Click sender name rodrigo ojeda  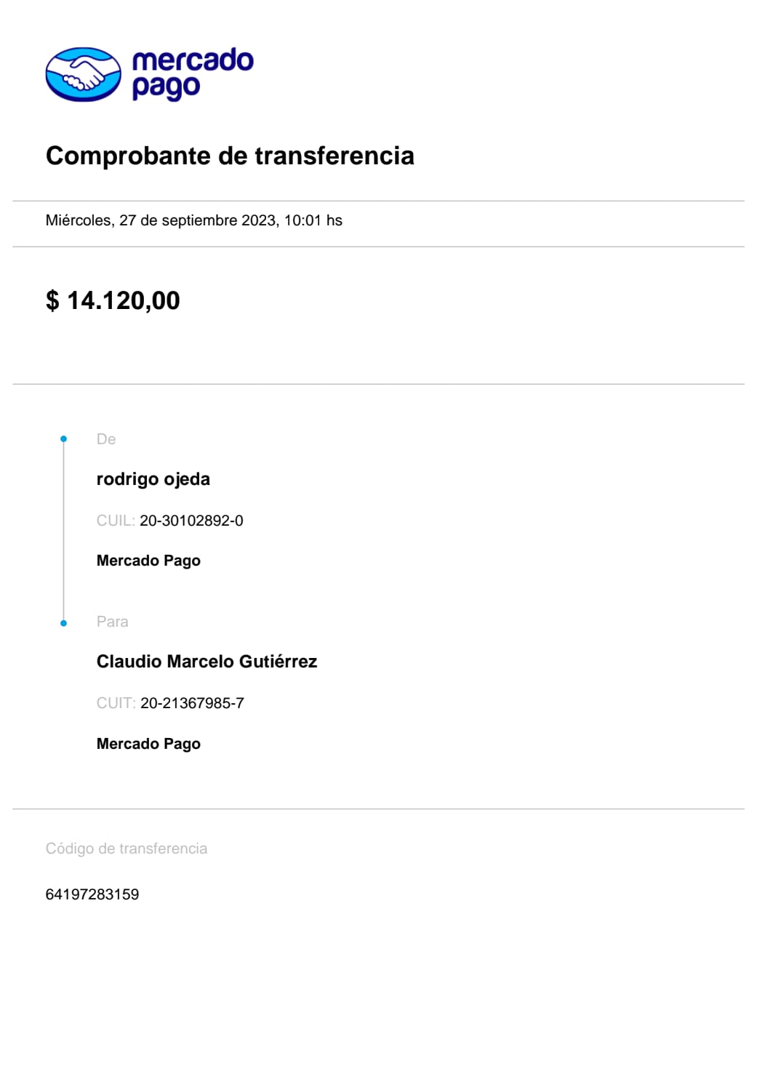coord(153,479)
